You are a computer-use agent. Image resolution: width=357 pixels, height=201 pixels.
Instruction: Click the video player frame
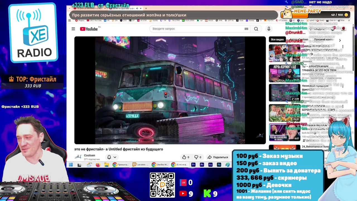click(170, 90)
